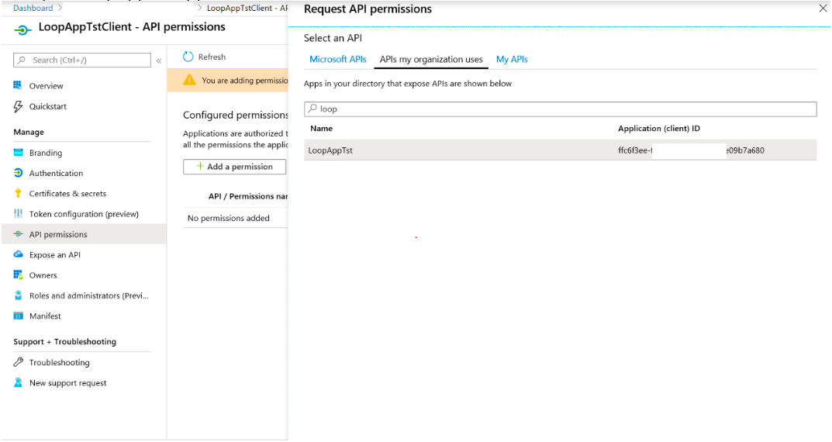The image size is (832, 442).
Task: Click the New support request person icon
Action: coord(18,382)
